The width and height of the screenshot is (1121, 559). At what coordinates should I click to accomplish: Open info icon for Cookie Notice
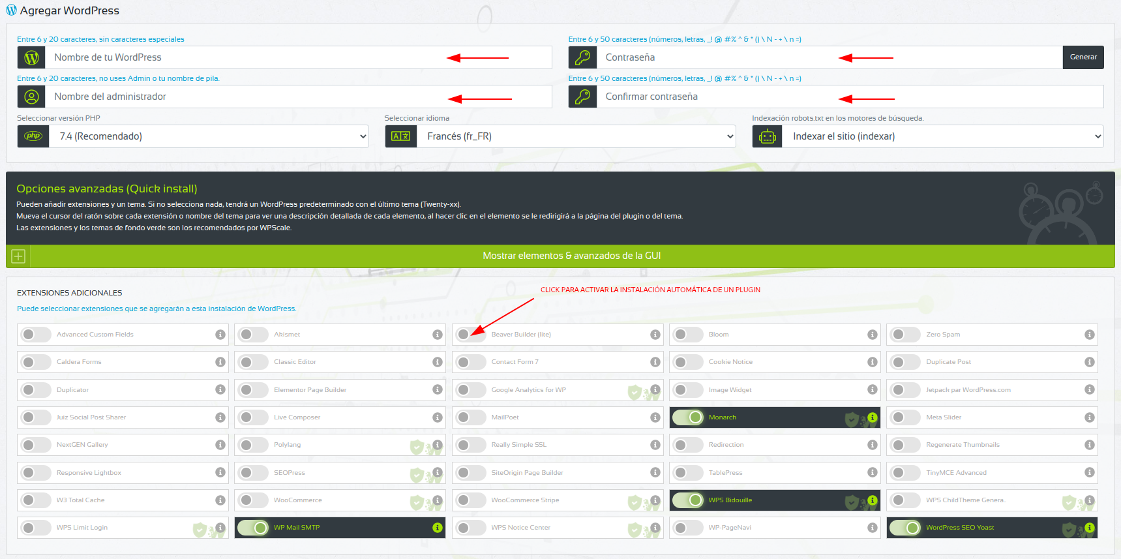pyautogui.click(x=873, y=362)
